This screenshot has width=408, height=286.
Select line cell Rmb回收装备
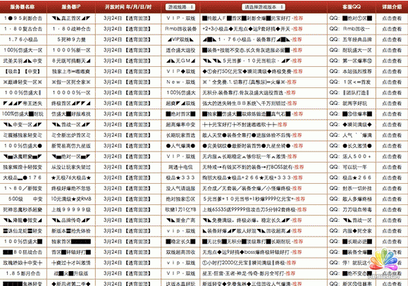point(180,29)
